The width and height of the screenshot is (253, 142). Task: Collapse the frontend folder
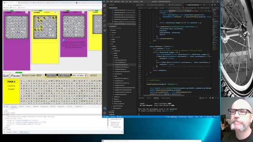[x=113, y=30]
